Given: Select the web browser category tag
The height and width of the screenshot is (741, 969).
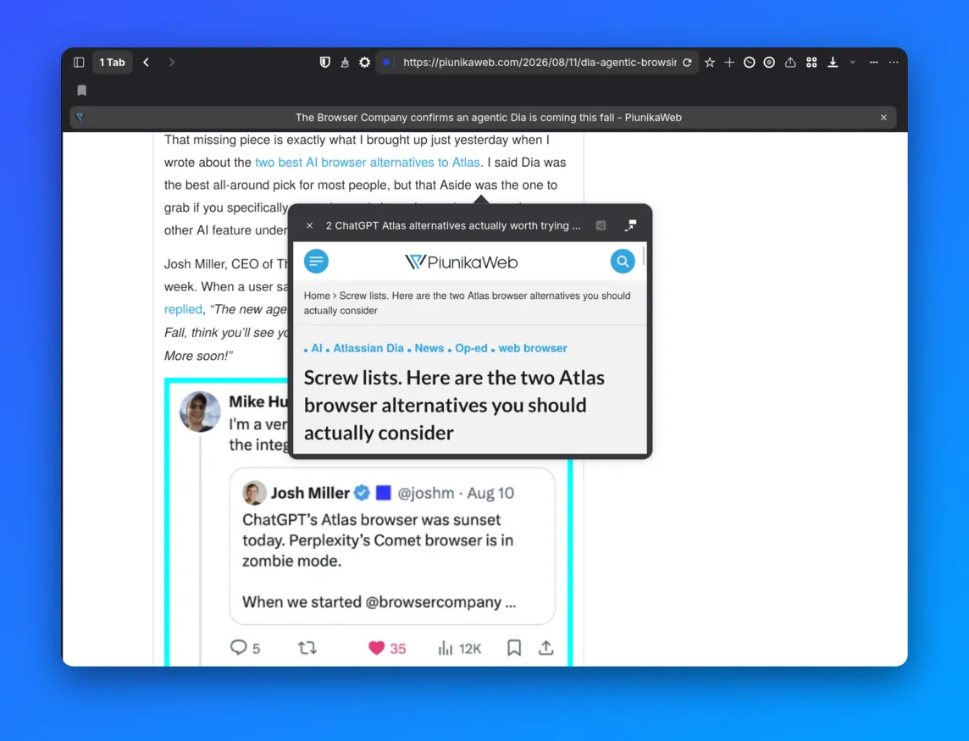Looking at the screenshot, I should coord(533,348).
